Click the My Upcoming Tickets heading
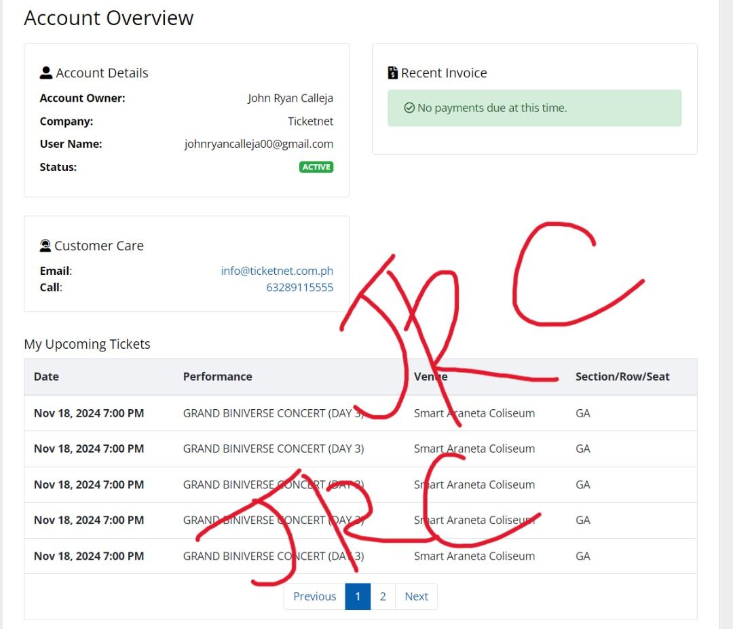 [x=87, y=344]
